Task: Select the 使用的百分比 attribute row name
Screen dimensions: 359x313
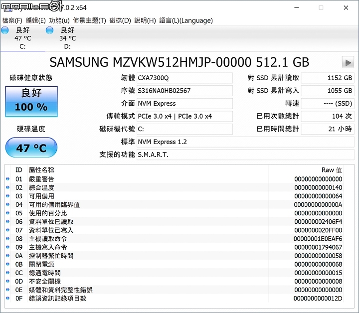Action: (x=48, y=213)
